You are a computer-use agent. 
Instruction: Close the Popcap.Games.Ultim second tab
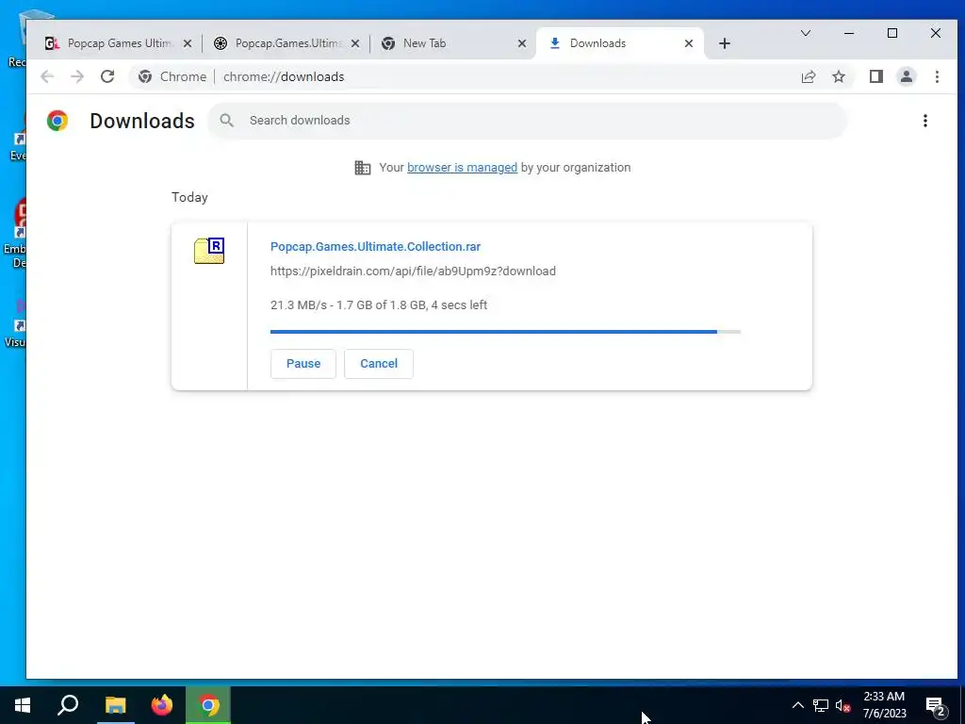click(355, 43)
